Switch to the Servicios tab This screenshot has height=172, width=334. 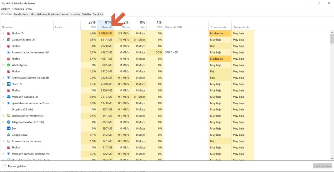(98, 14)
